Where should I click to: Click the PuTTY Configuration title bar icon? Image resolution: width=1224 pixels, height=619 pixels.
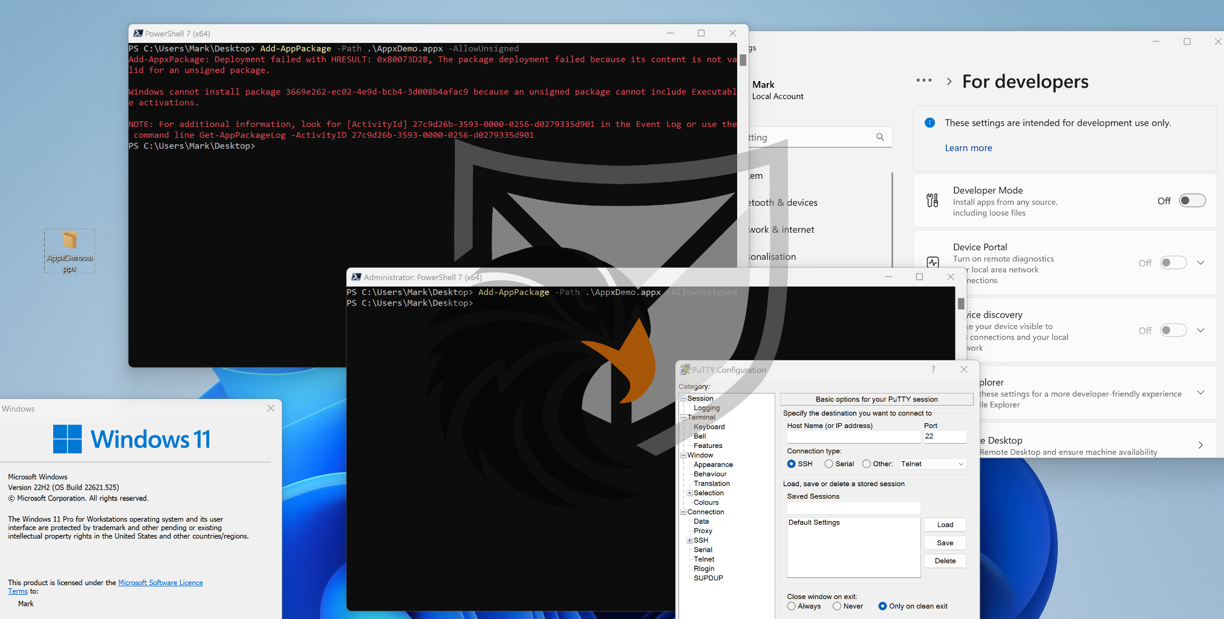[x=685, y=369]
